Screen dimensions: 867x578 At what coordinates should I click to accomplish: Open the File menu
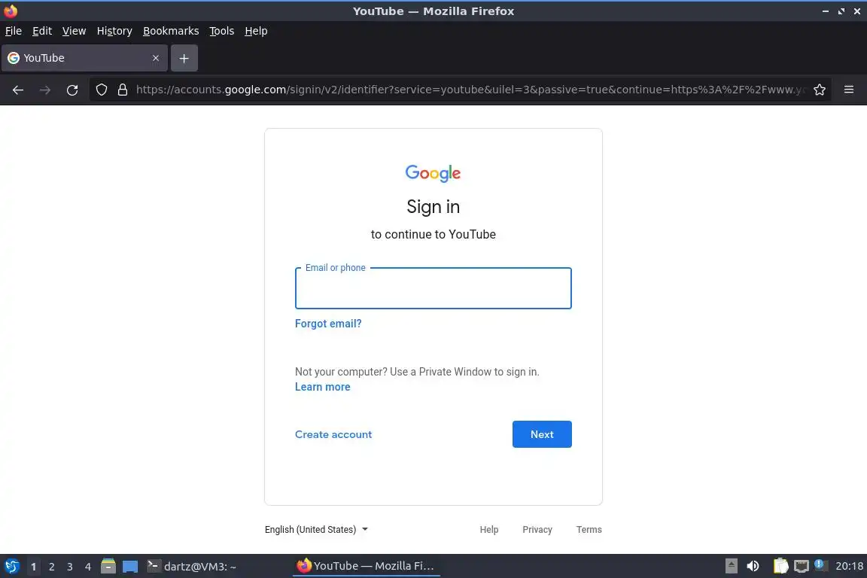point(14,31)
